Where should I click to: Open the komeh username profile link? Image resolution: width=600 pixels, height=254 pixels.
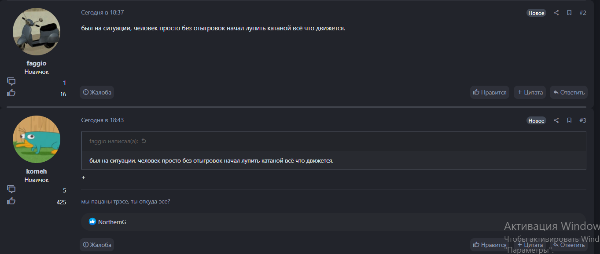tap(37, 171)
